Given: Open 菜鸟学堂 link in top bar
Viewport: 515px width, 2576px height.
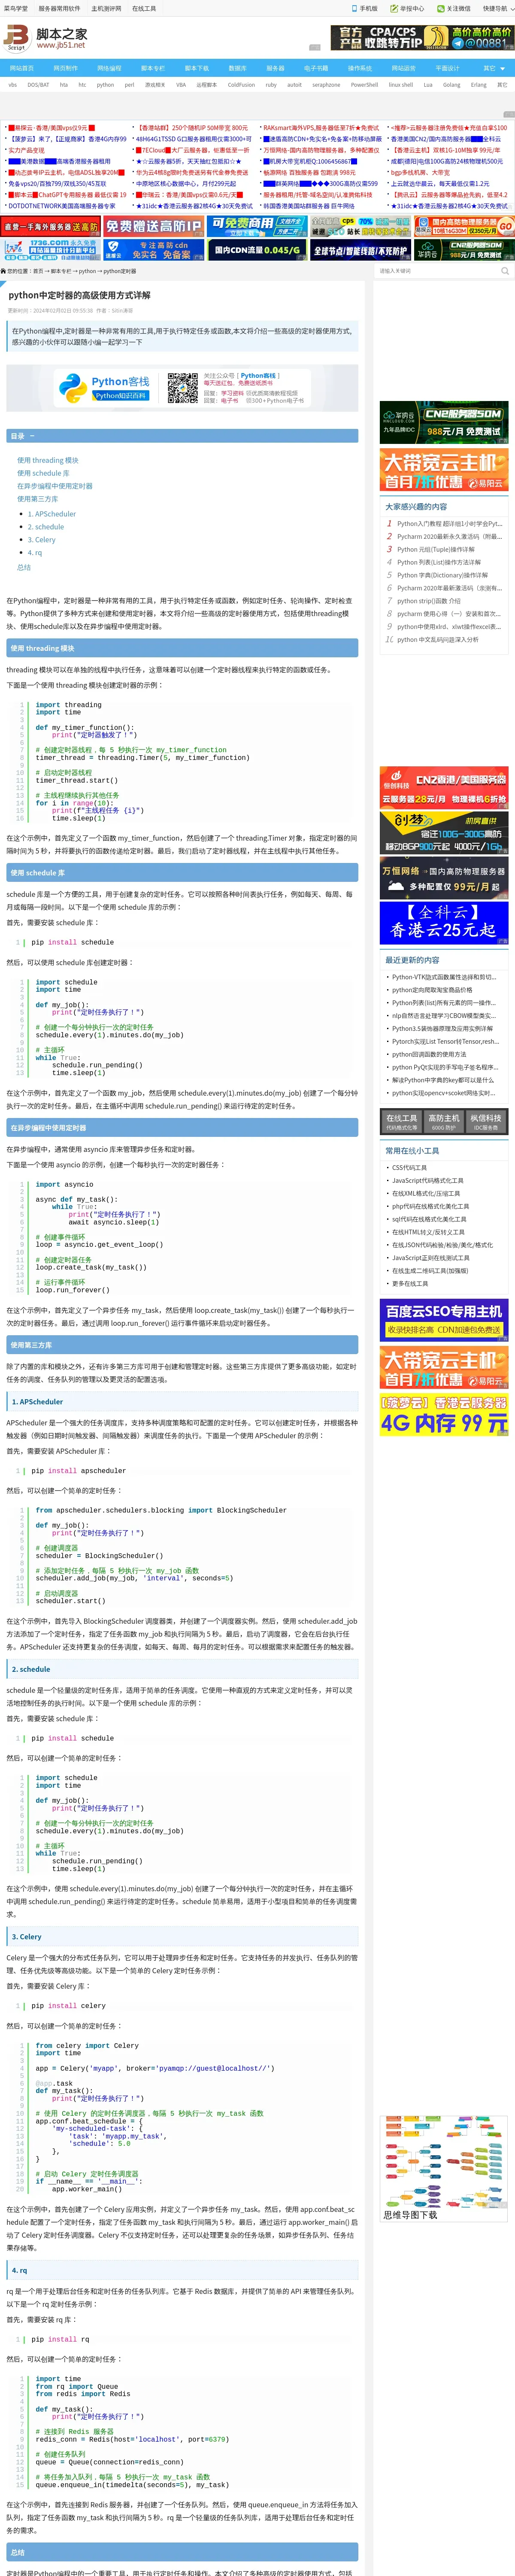Looking at the screenshot, I should click(x=15, y=8).
